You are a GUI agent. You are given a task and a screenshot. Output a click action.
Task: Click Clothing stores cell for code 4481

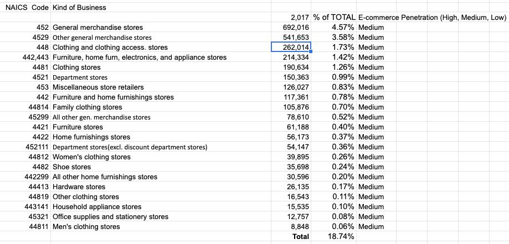click(x=161, y=67)
